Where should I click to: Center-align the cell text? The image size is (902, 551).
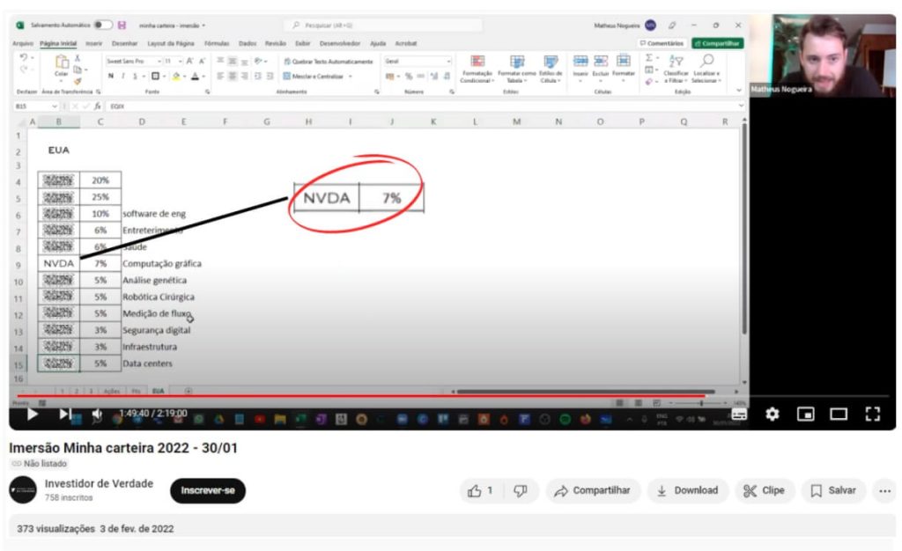point(233,76)
